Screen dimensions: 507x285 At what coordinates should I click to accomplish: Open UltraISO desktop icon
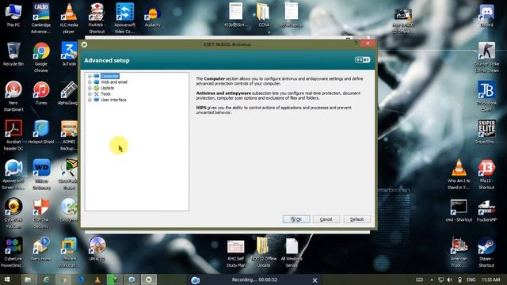click(97, 249)
